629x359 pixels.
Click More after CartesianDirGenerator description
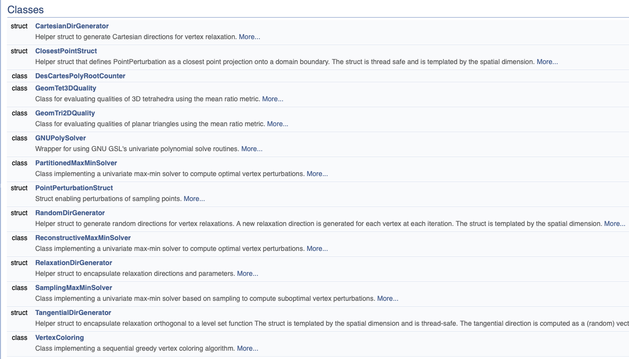click(x=249, y=37)
